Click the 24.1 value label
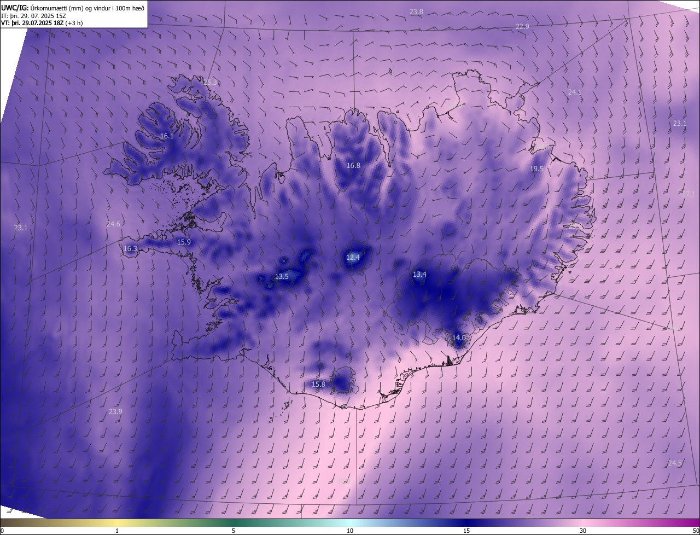This screenshot has height=535, width=700. pyautogui.click(x=574, y=92)
